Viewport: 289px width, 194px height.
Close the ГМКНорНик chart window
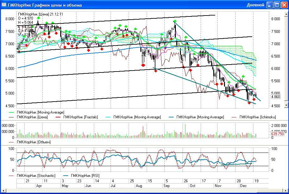tap(284, 5)
